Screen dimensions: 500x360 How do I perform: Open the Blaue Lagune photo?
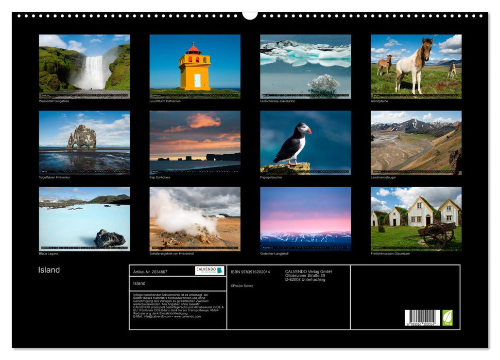(84, 219)
